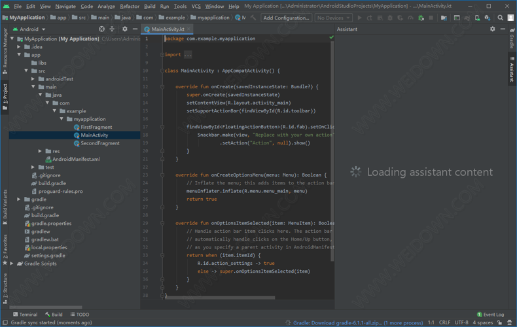Open the AVD Manager phone icon
This screenshot has height=327, width=517.
pyautogui.click(x=477, y=18)
